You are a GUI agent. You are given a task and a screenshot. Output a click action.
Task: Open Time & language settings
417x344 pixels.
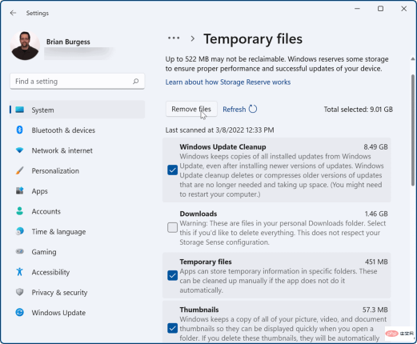click(78, 231)
